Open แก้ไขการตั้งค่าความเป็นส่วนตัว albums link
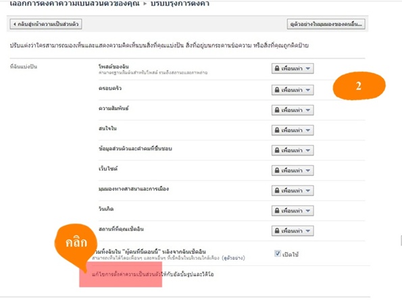The width and height of the screenshot is (402, 301). [x=153, y=275]
